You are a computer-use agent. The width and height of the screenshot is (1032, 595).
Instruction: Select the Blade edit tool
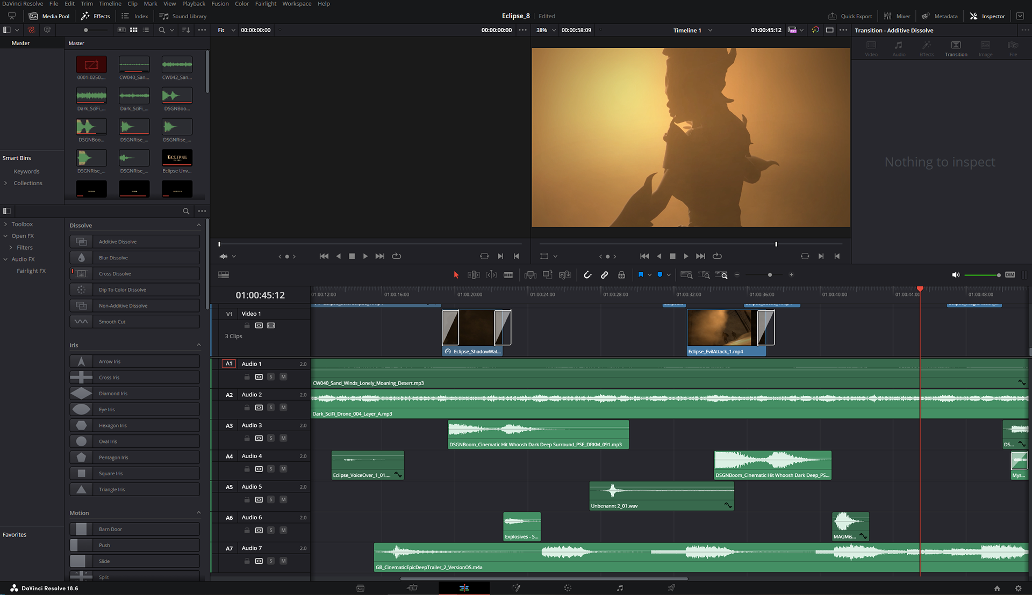(508, 275)
